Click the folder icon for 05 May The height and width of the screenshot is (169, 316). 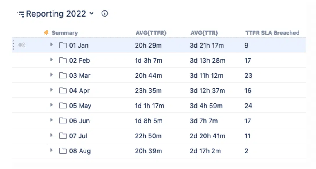(x=63, y=106)
